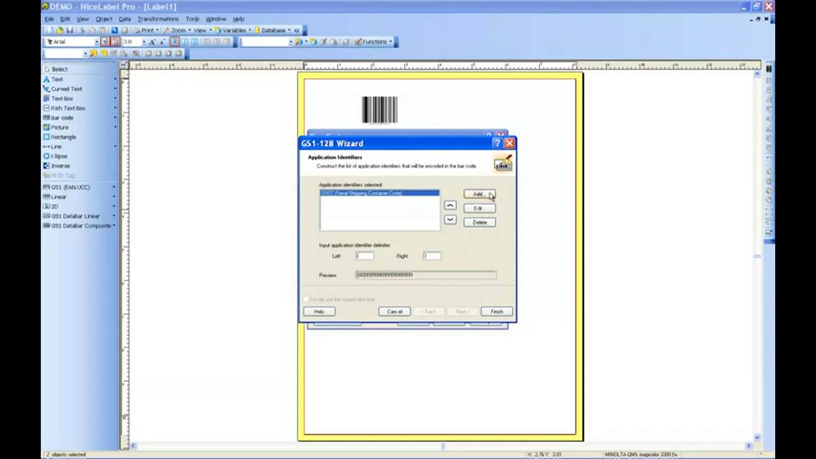This screenshot has width=816, height=459.
Task: Open the Transformations menu
Action: 158,19
